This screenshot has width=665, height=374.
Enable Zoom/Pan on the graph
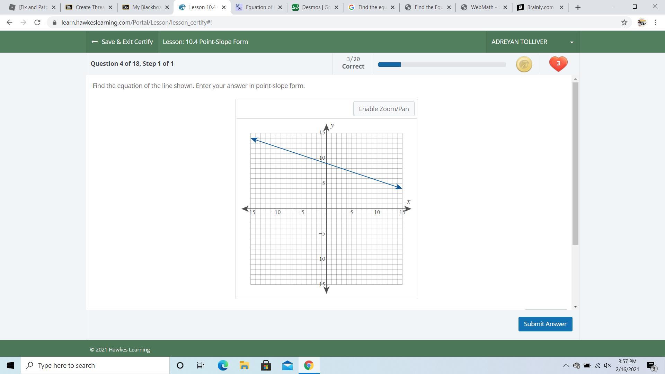tap(383, 109)
